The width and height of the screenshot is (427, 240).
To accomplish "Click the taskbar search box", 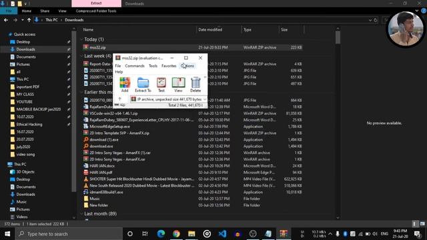I will pyautogui.click(x=69, y=234).
